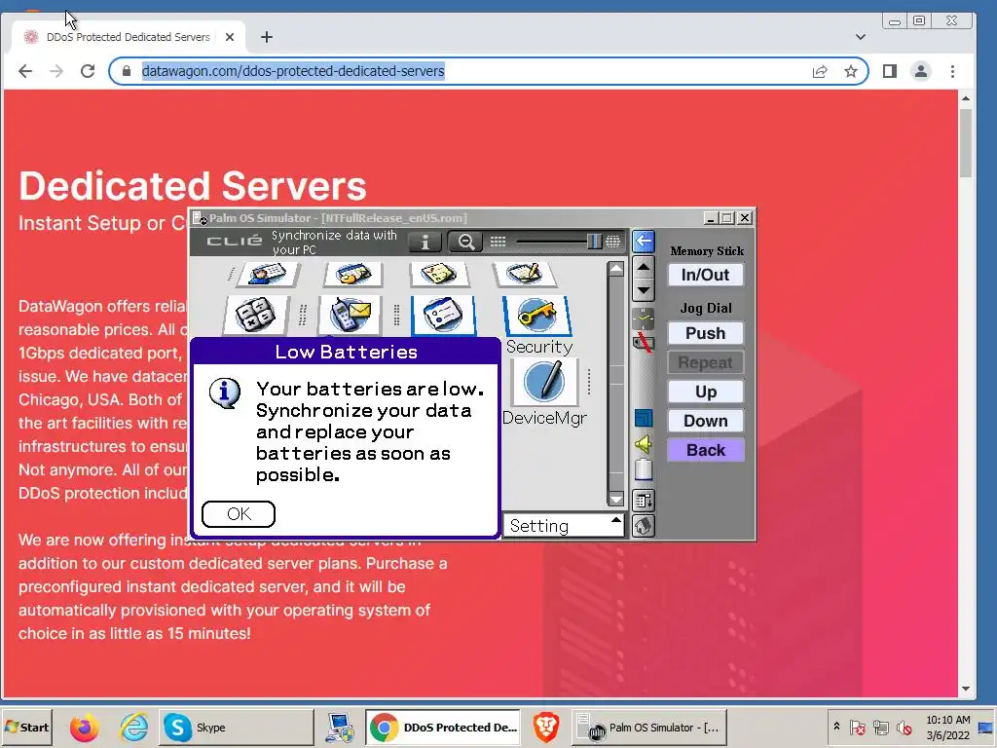Click the hardware scroll up arrow
This screenshot has width=997, height=748.
[644, 267]
